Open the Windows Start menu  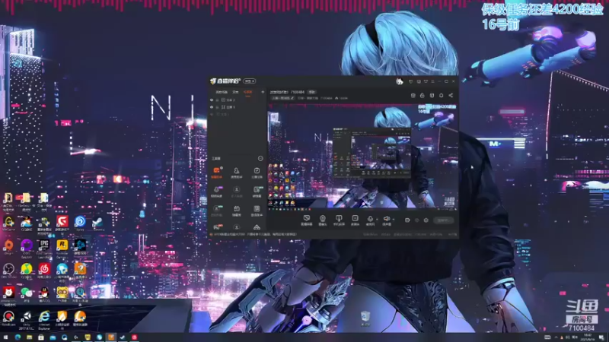pyautogui.click(x=6, y=337)
